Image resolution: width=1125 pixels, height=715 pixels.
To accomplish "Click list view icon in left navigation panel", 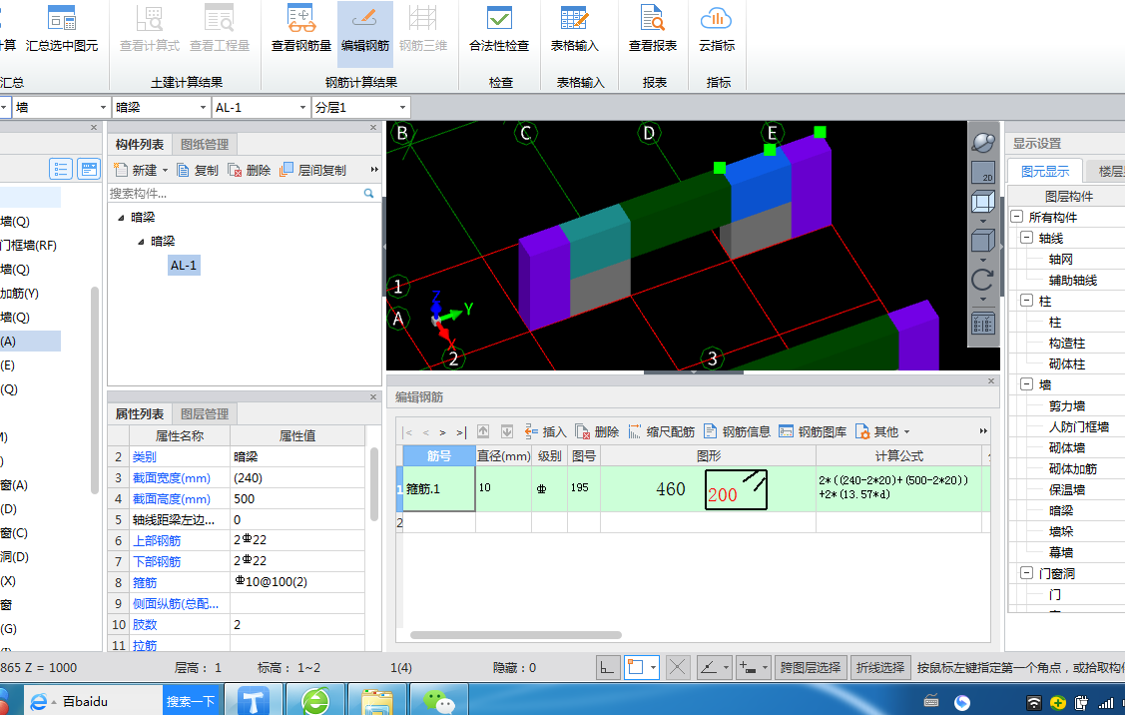I will point(61,170).
